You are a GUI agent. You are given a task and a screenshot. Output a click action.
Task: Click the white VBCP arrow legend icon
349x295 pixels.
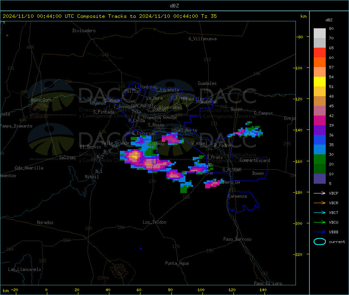tap(320, 193)
